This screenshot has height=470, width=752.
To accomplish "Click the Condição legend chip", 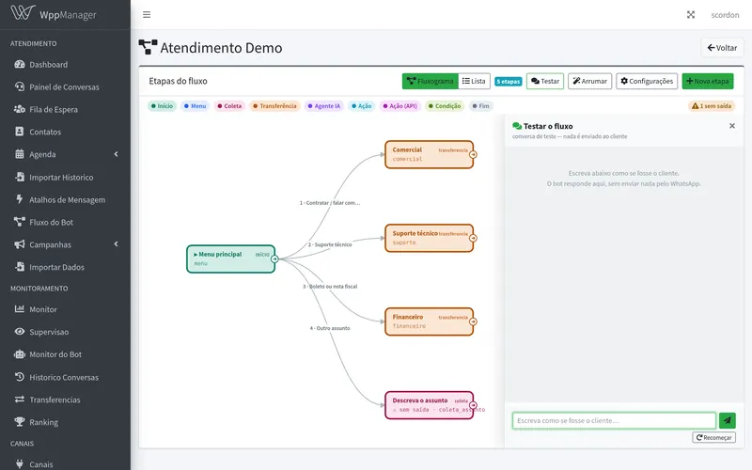I will point(445,106).
